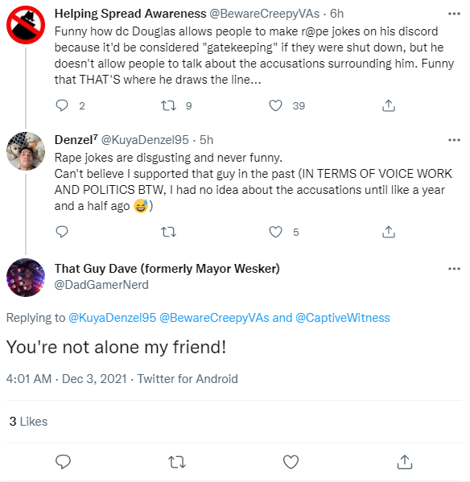
Task: Open the @CaptiveWitness mention link
Action: 343,318
